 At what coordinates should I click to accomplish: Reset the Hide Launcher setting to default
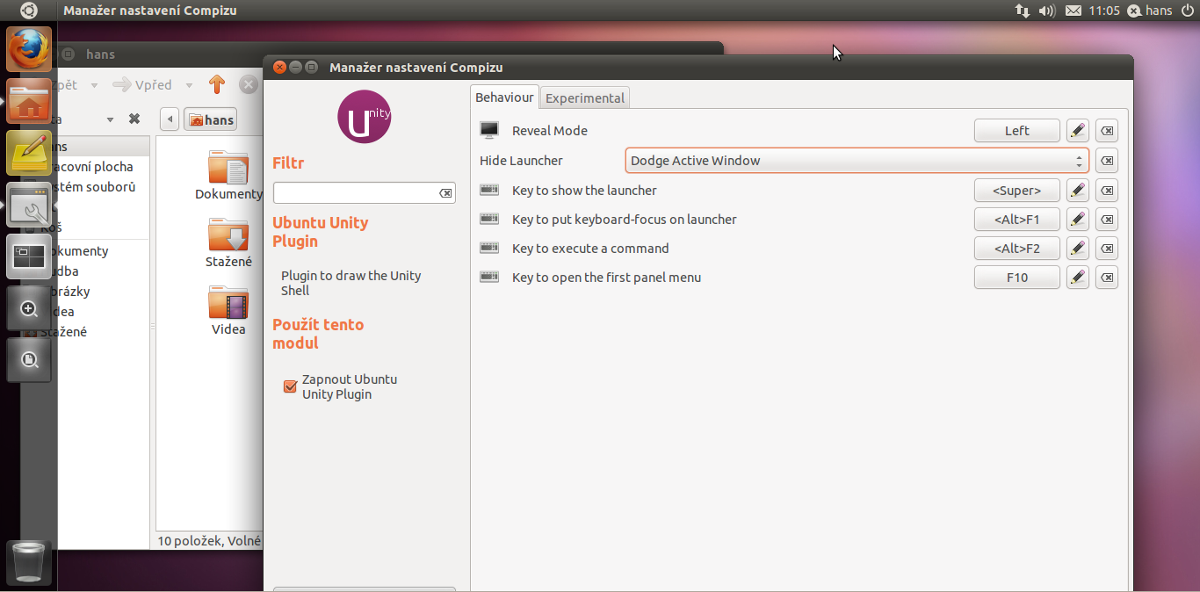(1107, 161)
